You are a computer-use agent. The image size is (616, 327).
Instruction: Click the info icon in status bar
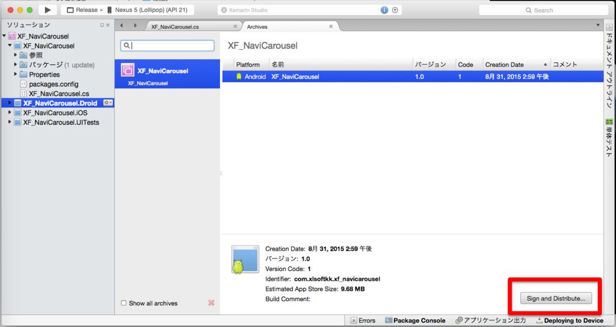pyautogui.click(x=384, y=10)
